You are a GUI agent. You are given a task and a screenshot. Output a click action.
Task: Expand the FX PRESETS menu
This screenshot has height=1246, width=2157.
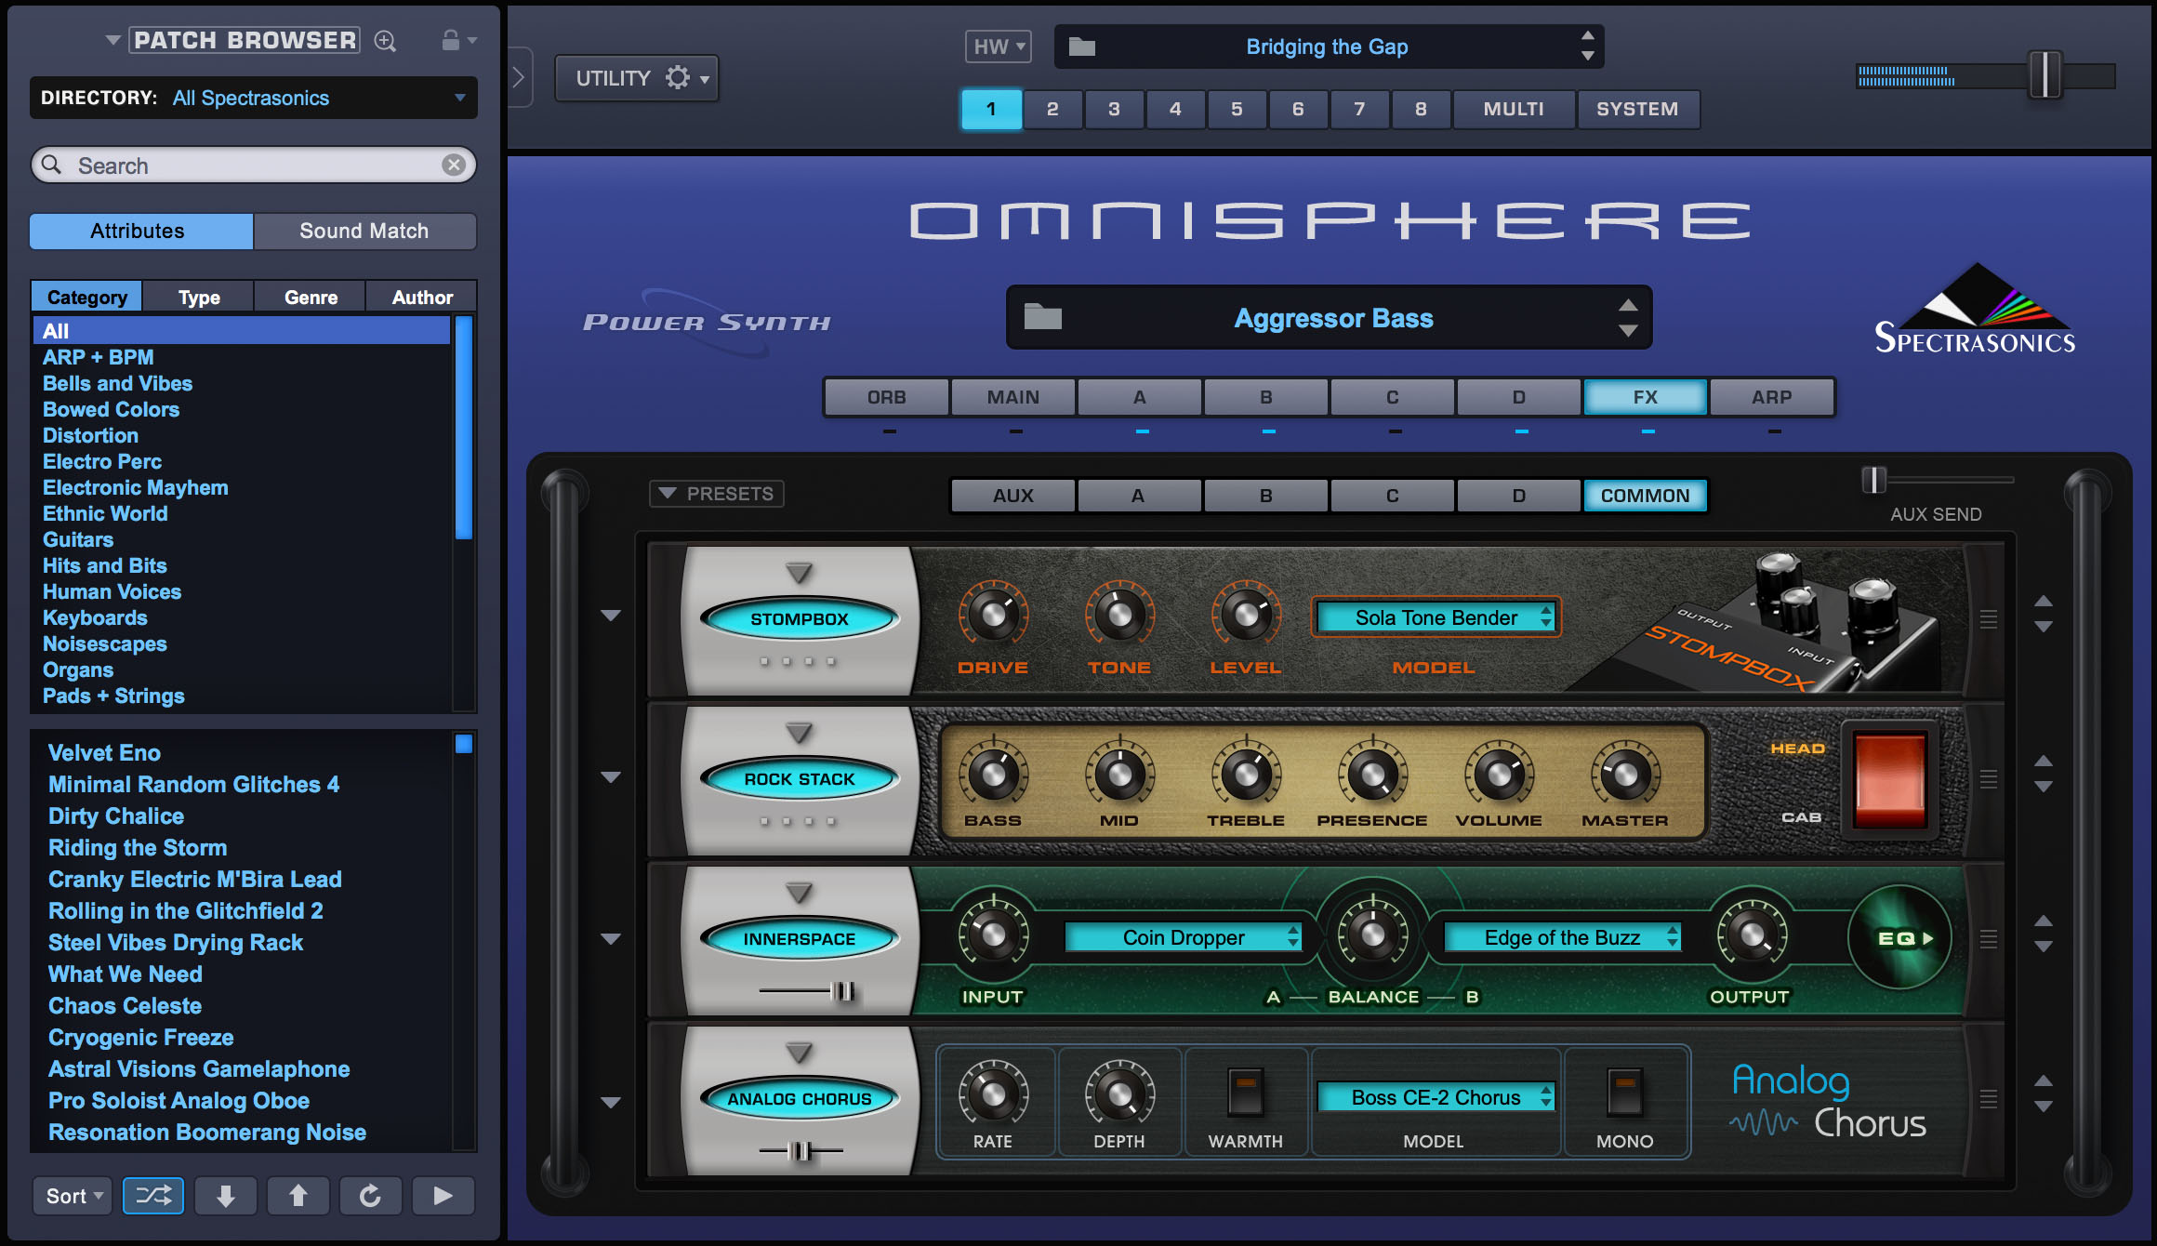716,494
